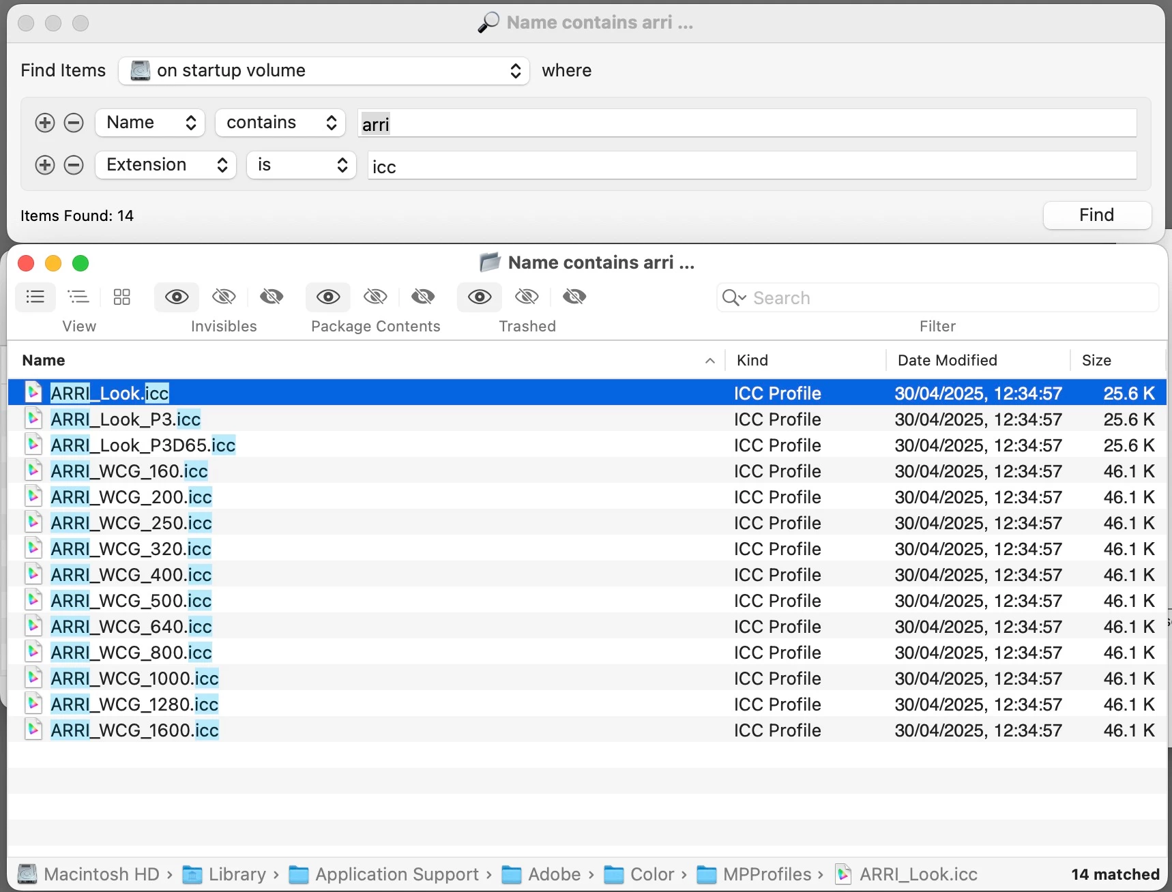Click file icon of ARRI_WCG_640.icc
Viewport: 1172px width, 892px height.
pyautogui.click(x=33, y=625)
